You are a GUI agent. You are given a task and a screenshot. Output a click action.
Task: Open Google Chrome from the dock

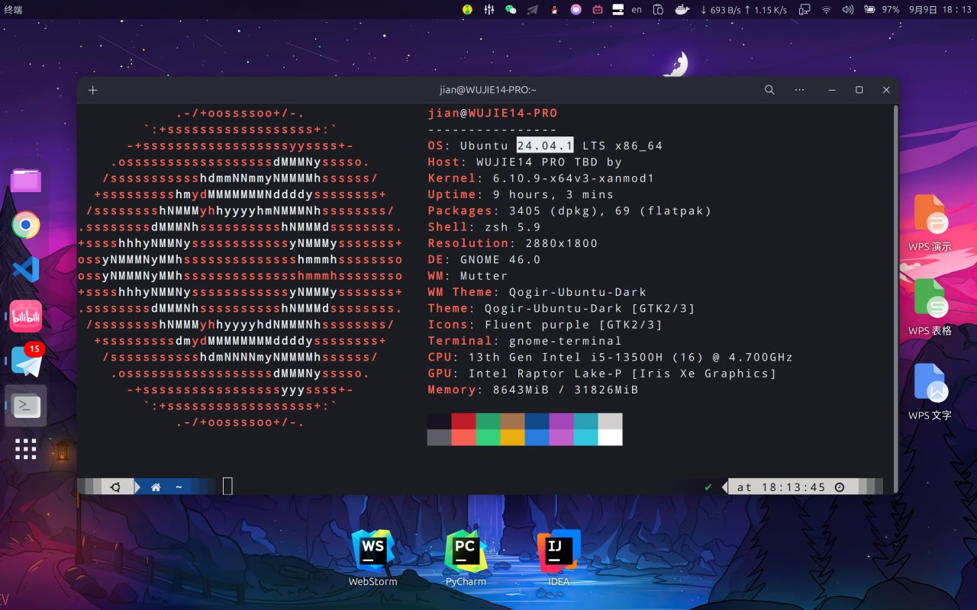(26, 225)
